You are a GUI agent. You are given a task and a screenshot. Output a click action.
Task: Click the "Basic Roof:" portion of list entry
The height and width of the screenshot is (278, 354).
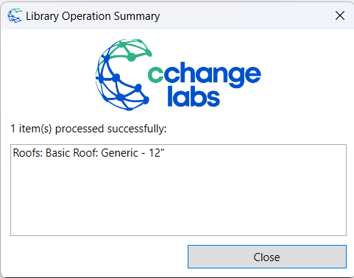coord(72,153)
